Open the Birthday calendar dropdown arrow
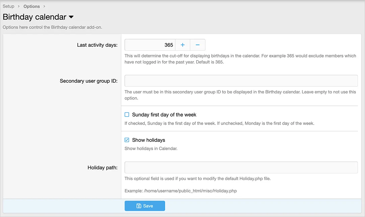Viewport: 365px width, 217px height. coord(71,17)
